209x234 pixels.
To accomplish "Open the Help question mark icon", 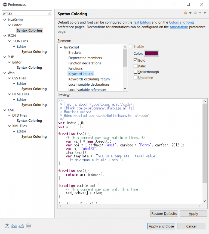I will (x=7, y=226).
